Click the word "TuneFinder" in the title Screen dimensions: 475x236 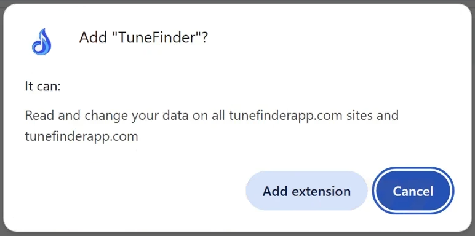coord(157,38)
